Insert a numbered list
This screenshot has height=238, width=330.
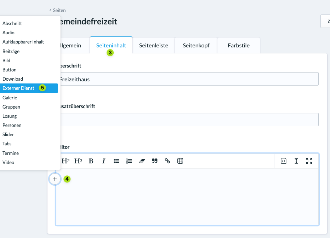point(129,161)
